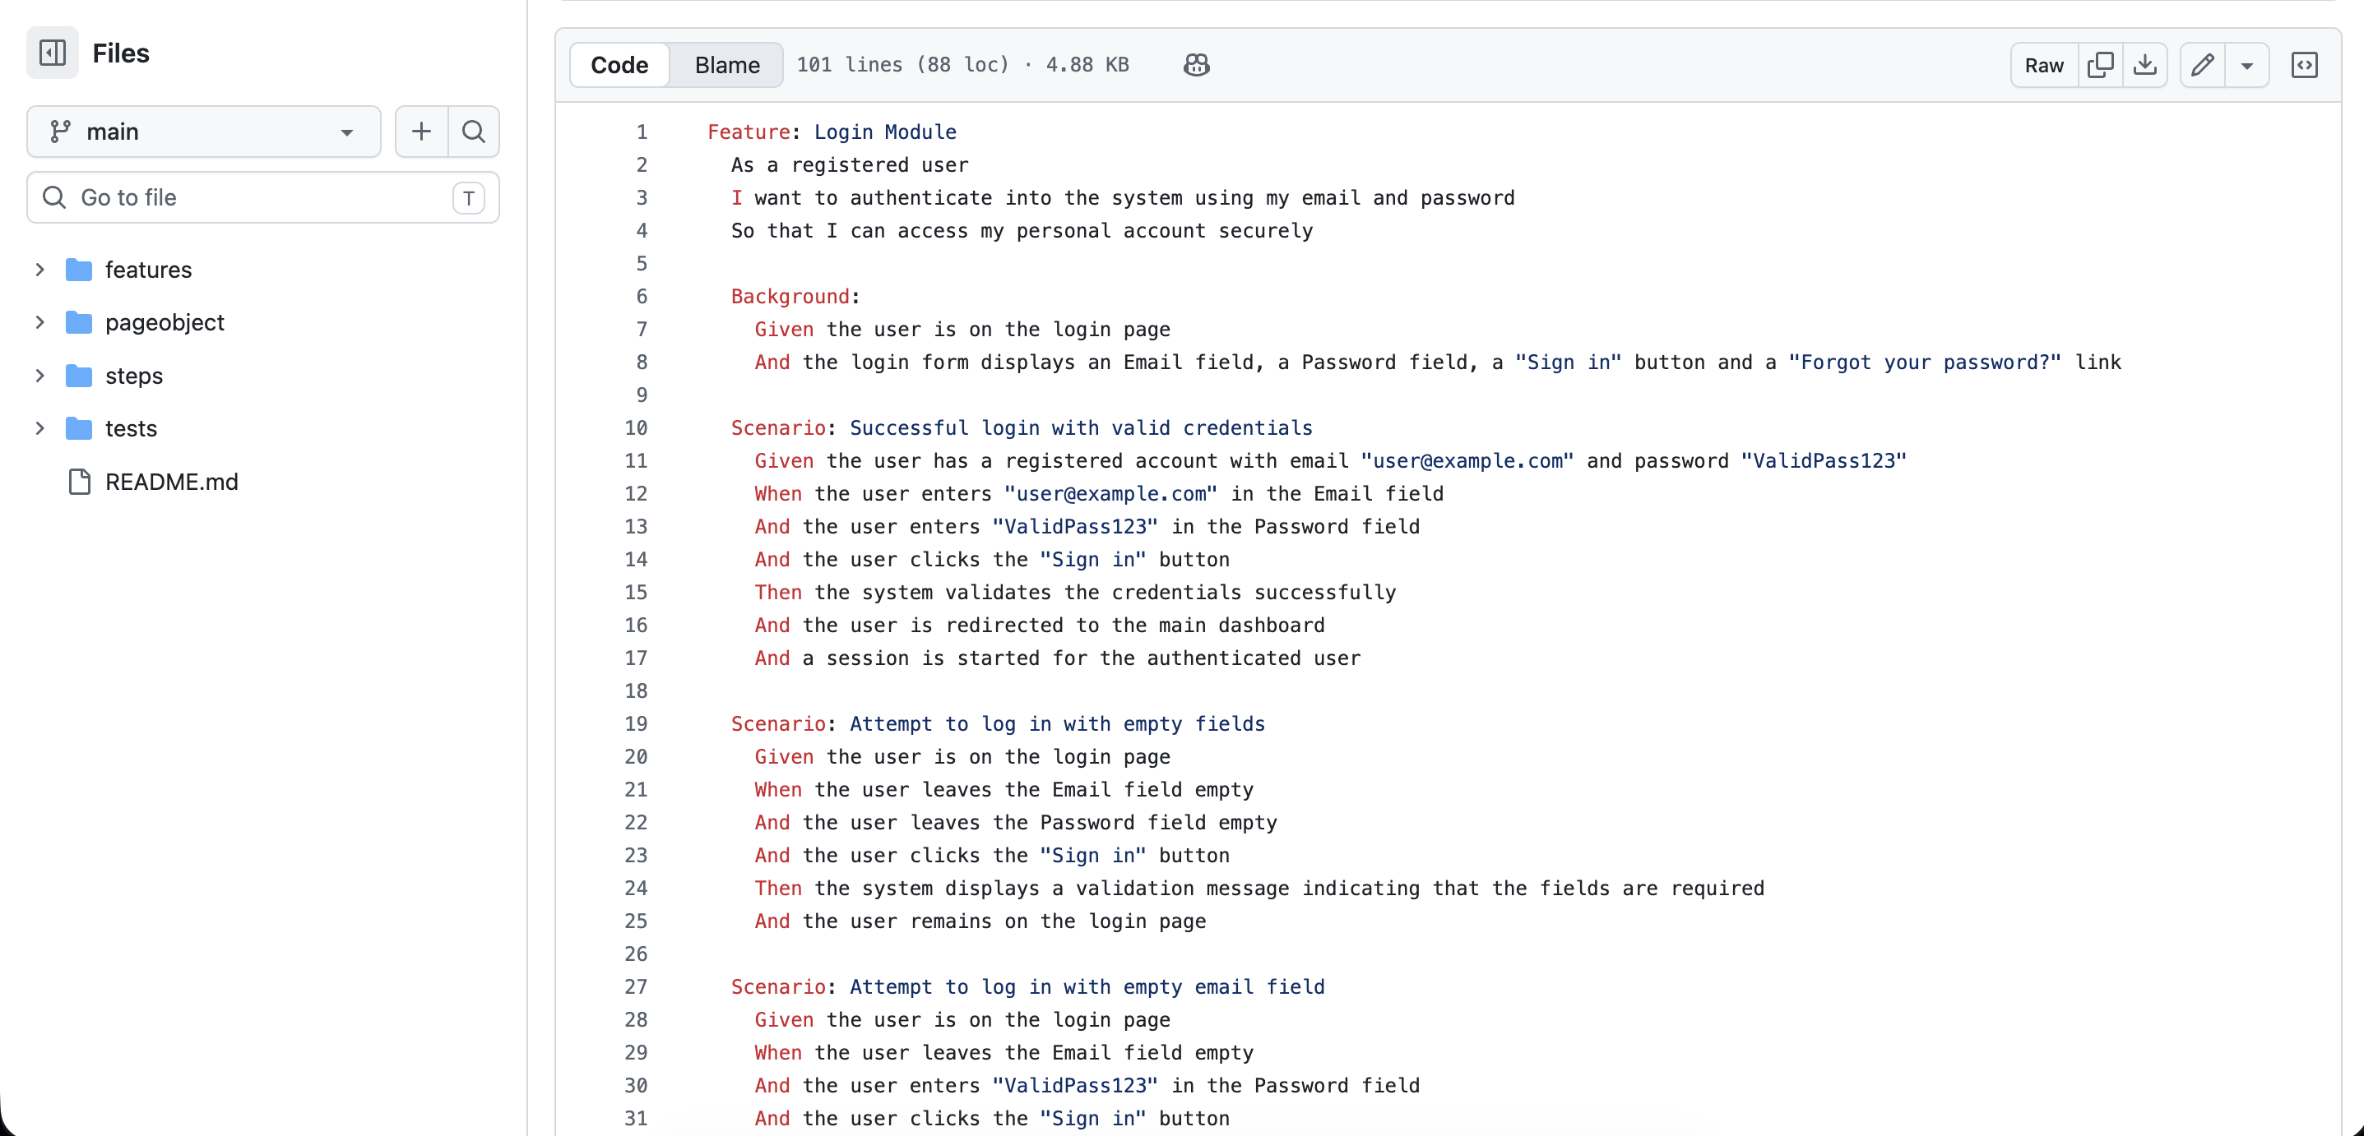
Task: Open the main branch dropdown
Action: pos(204,132)
